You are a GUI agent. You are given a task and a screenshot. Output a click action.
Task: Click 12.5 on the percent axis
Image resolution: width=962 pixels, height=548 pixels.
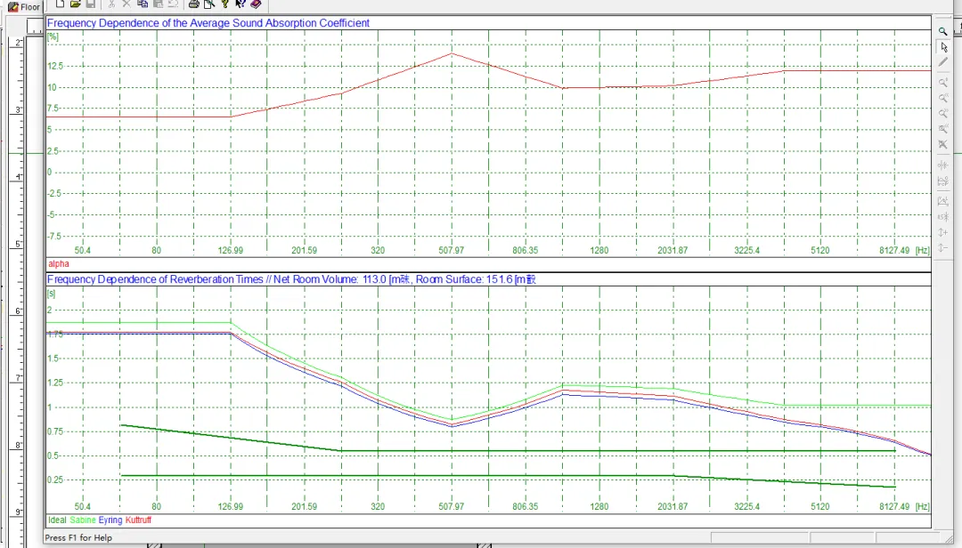click(x=55, y=66)
